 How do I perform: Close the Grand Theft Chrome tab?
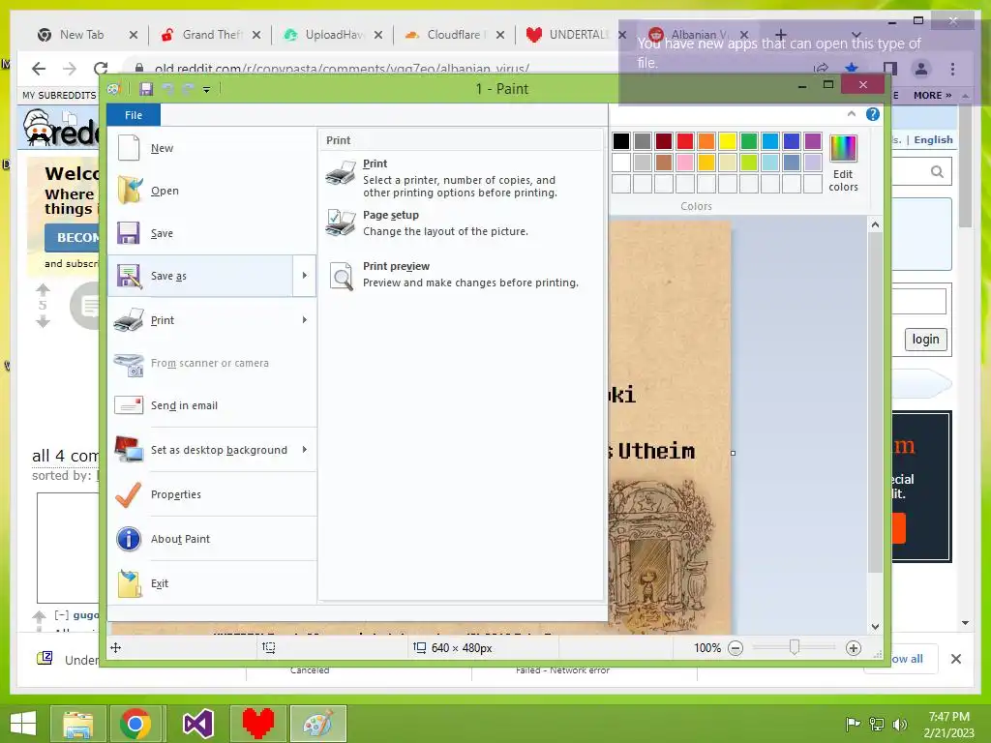click(x=255, y=35)
